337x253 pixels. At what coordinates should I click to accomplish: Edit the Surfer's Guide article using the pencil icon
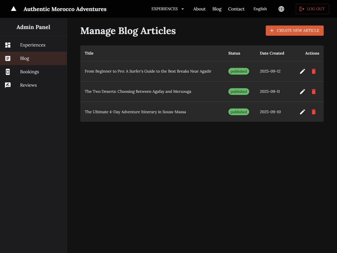(302, 71)
